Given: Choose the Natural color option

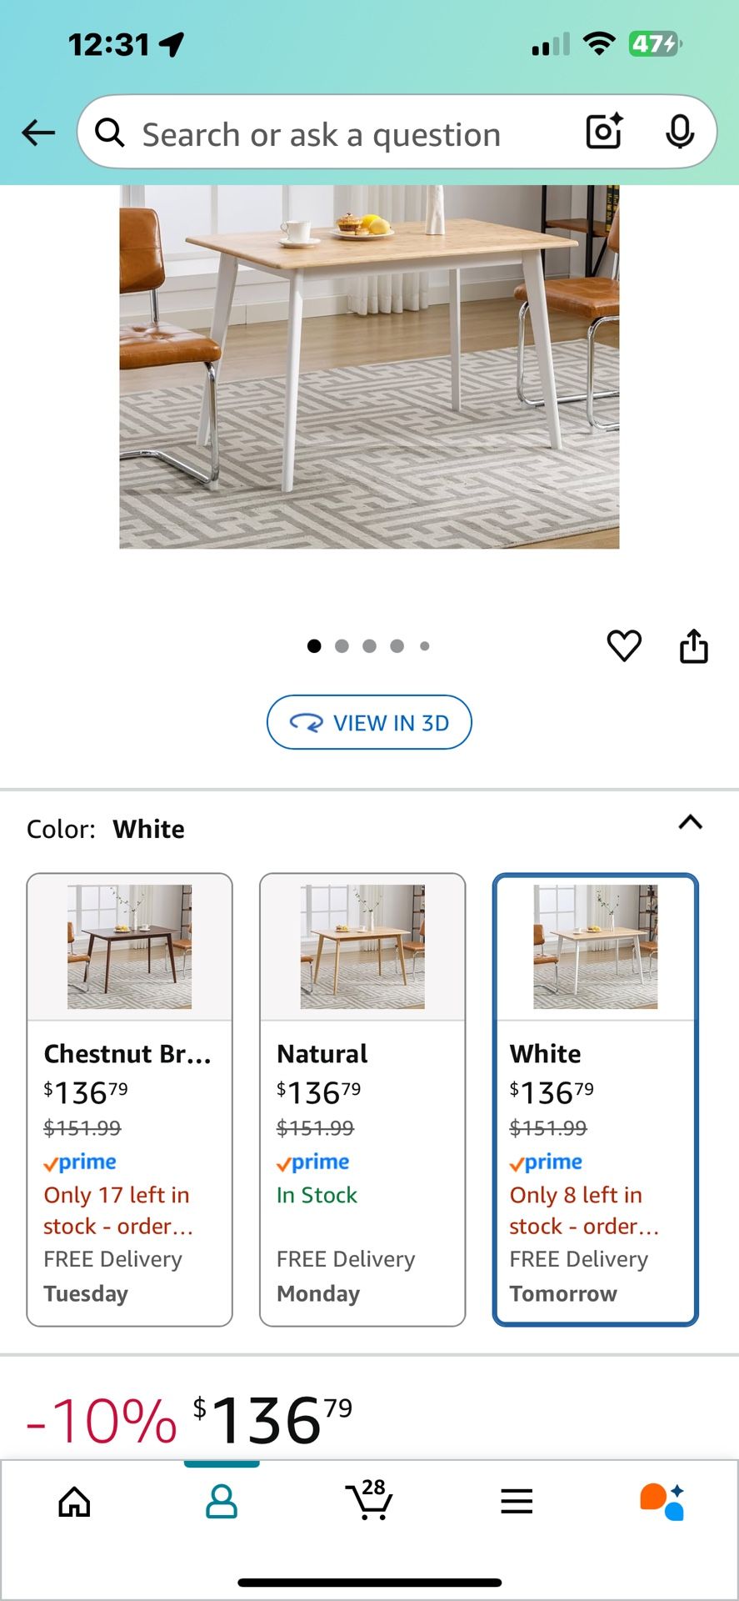Looking at the screenshot, I should click(362, 1099).
